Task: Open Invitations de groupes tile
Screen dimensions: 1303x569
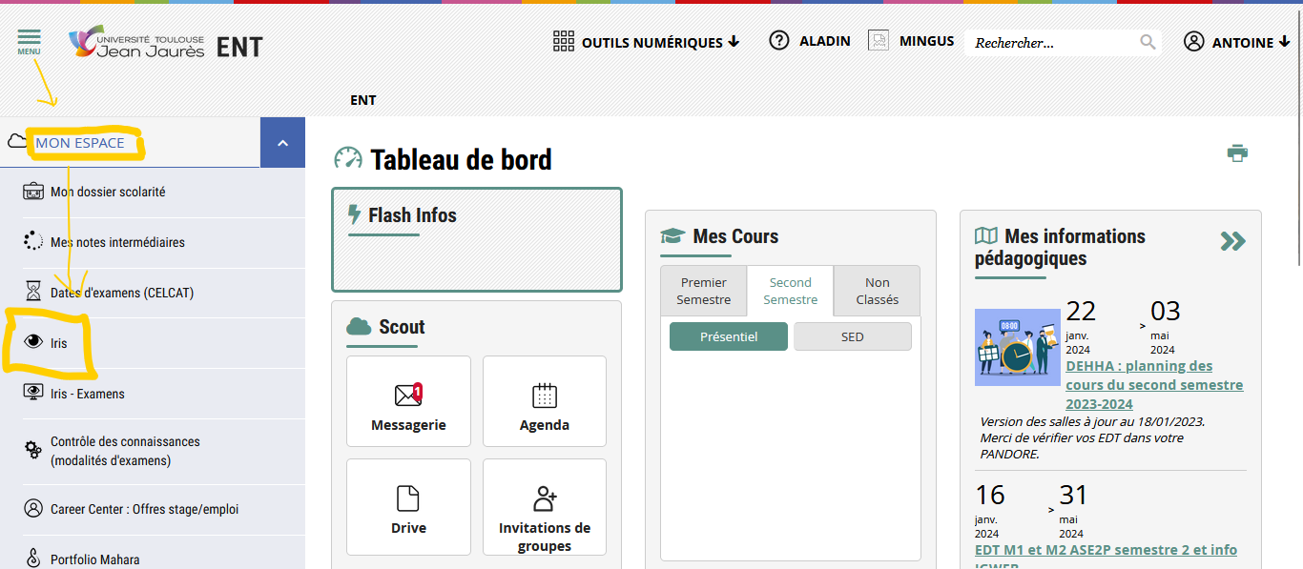Action: pyautogui.click(x=545, y=507)
